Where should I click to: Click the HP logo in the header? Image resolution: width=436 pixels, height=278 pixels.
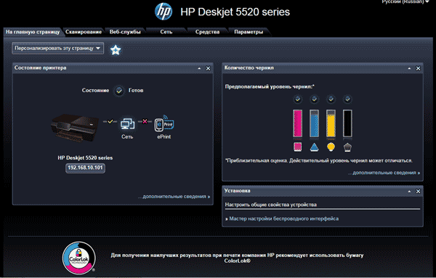click(163, 12)
